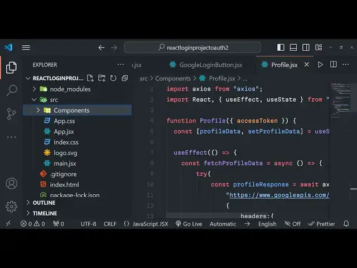
Task: Collapse all folders in Explorer
Action: click(x=124, y=78)
